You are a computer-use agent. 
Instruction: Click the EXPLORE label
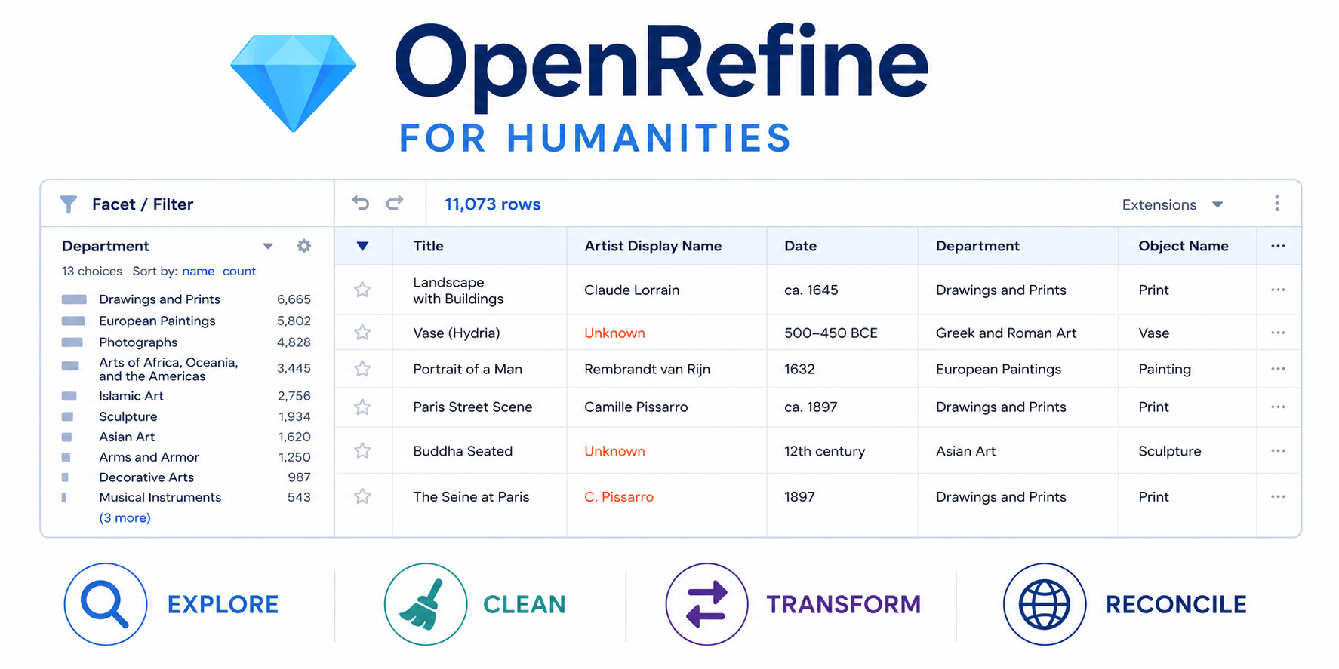coord(223,604)
